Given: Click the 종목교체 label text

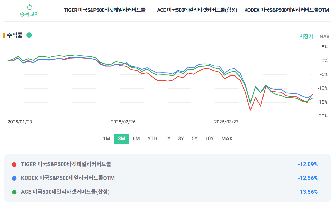Looking at the screenshot, I should (x=30, y=14).
